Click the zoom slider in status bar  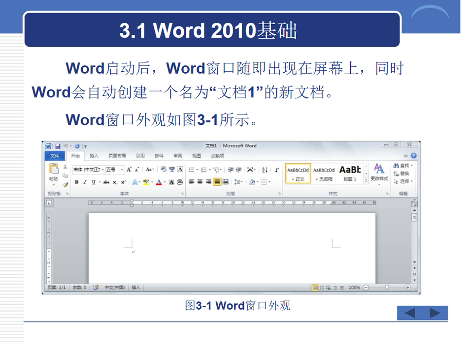[387, 287]
